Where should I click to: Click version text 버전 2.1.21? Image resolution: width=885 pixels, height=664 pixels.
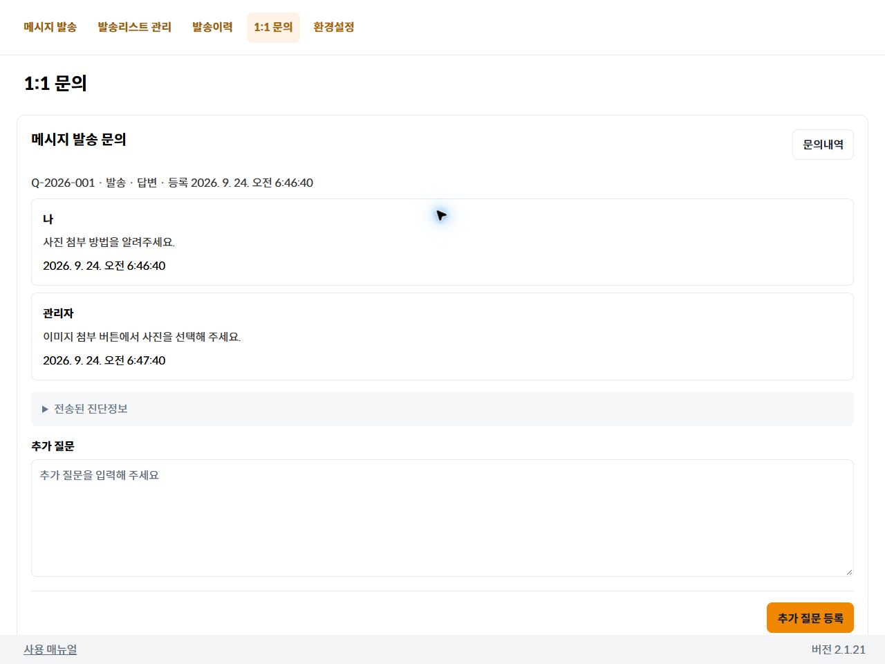click(839, 649)
